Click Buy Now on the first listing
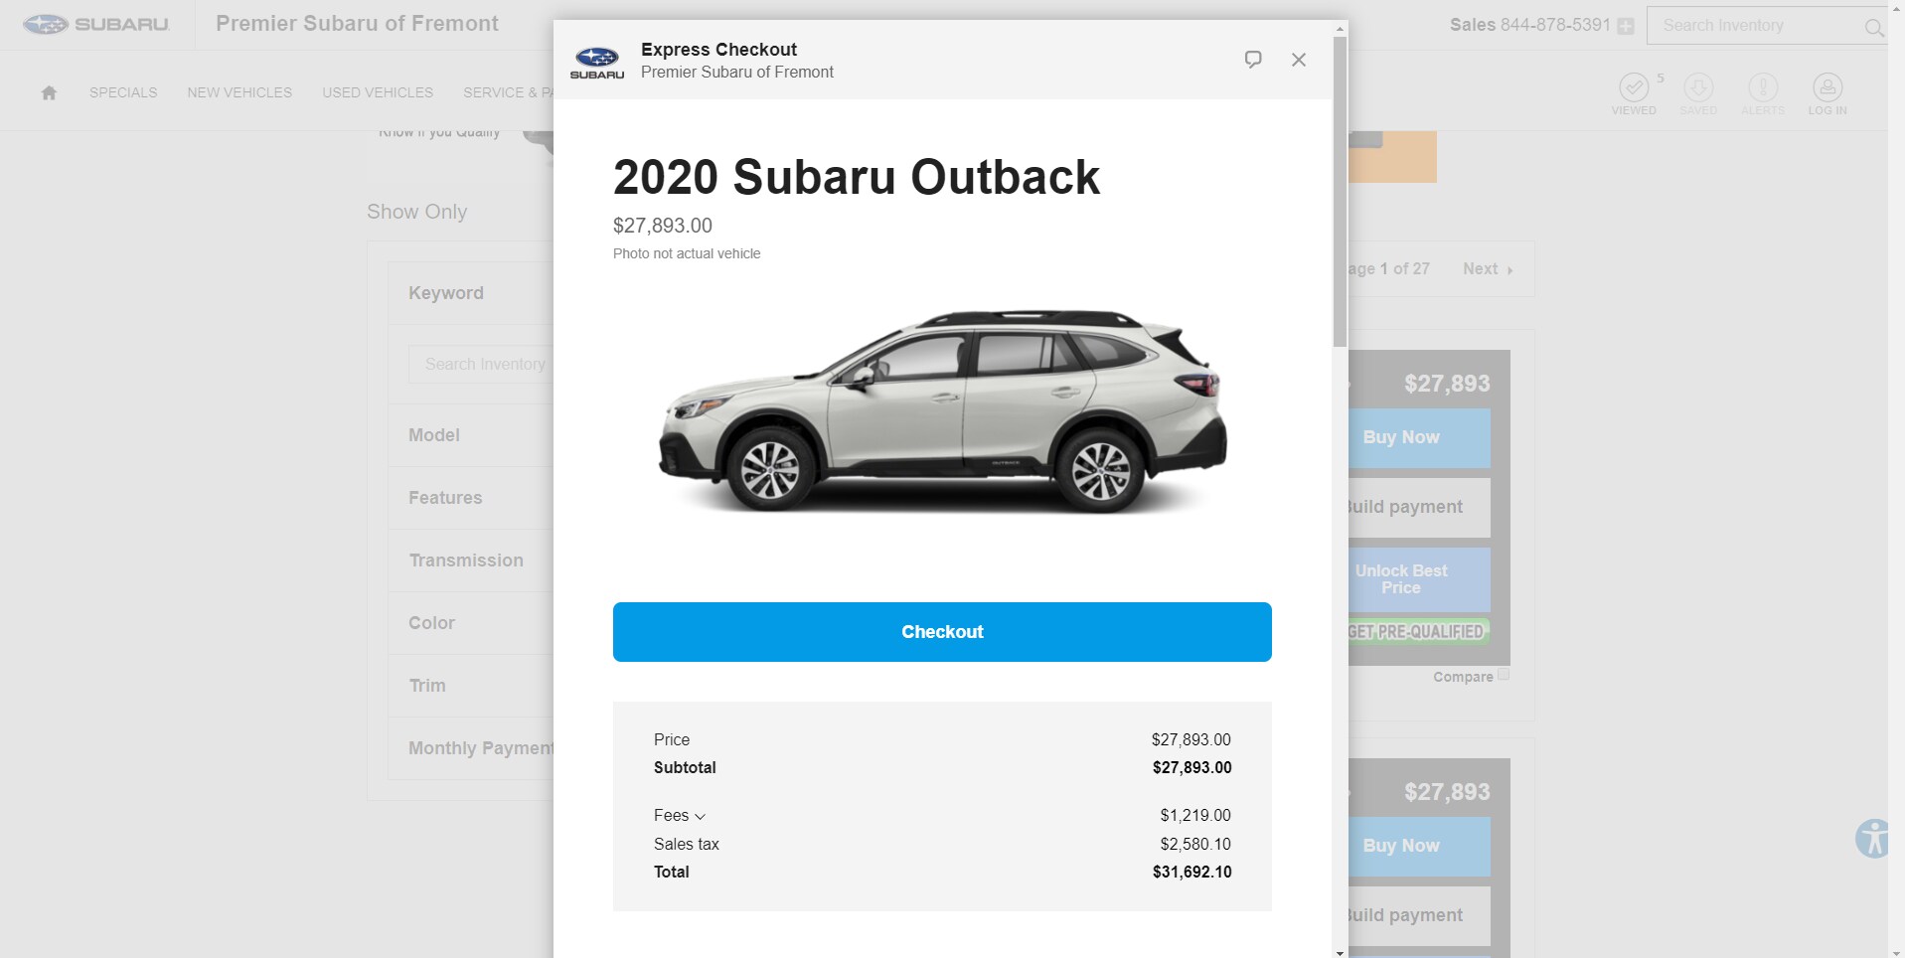1905x958 pixels. [x=1419, y=438]
